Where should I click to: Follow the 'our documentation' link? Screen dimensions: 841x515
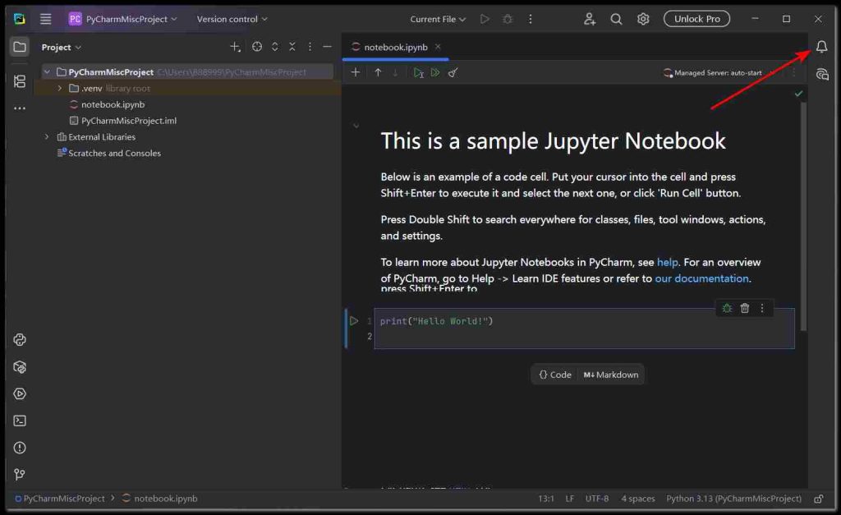[x=701, y=278]
